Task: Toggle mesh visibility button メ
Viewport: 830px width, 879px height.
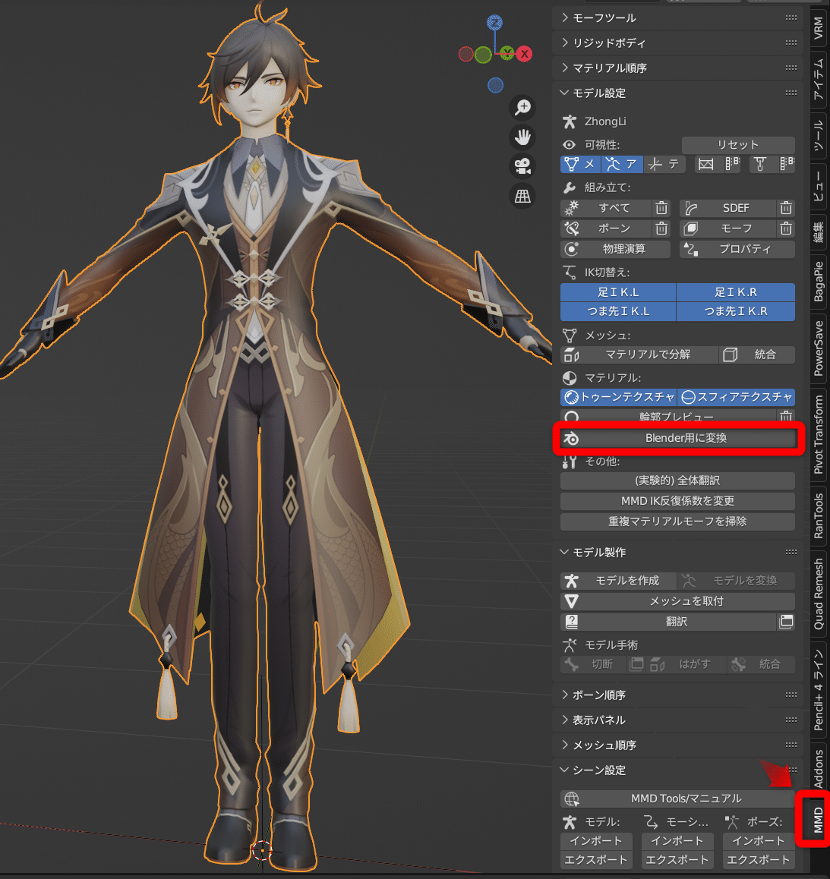Action: point(580,164)
